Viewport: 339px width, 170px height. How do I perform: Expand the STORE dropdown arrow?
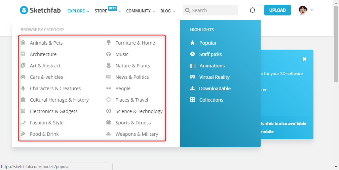(x=120, y=11)
